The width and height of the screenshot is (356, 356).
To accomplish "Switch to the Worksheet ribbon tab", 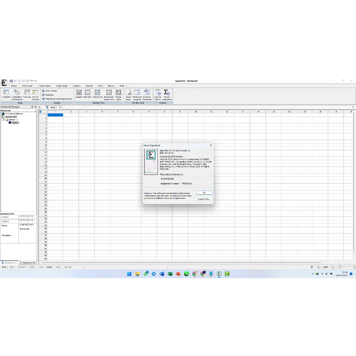I will pyautogui.click(x=27, y=86).
